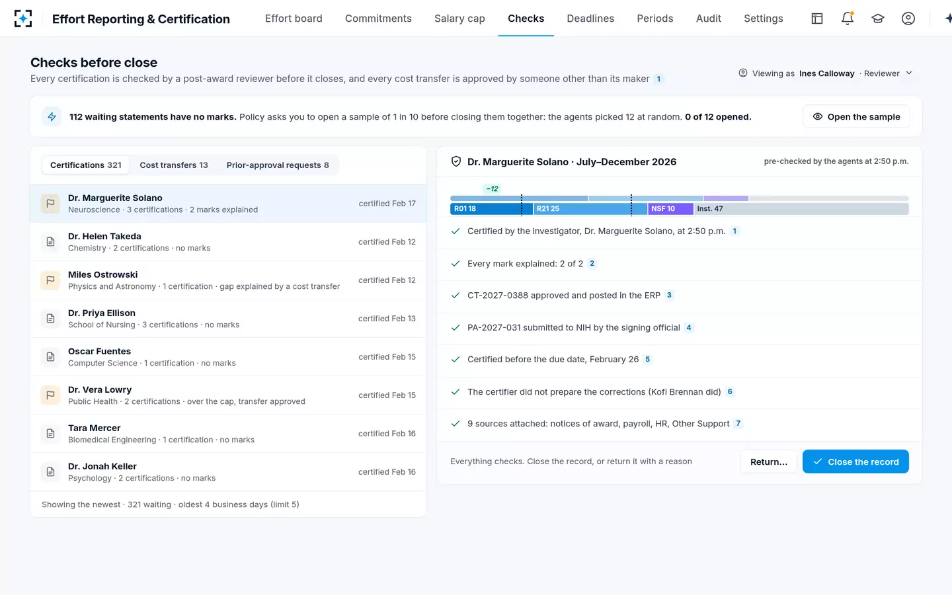Click the flag icon for Dr. Marguerite Solano
This screenshot has height=595, width=952.
[50, 204]
